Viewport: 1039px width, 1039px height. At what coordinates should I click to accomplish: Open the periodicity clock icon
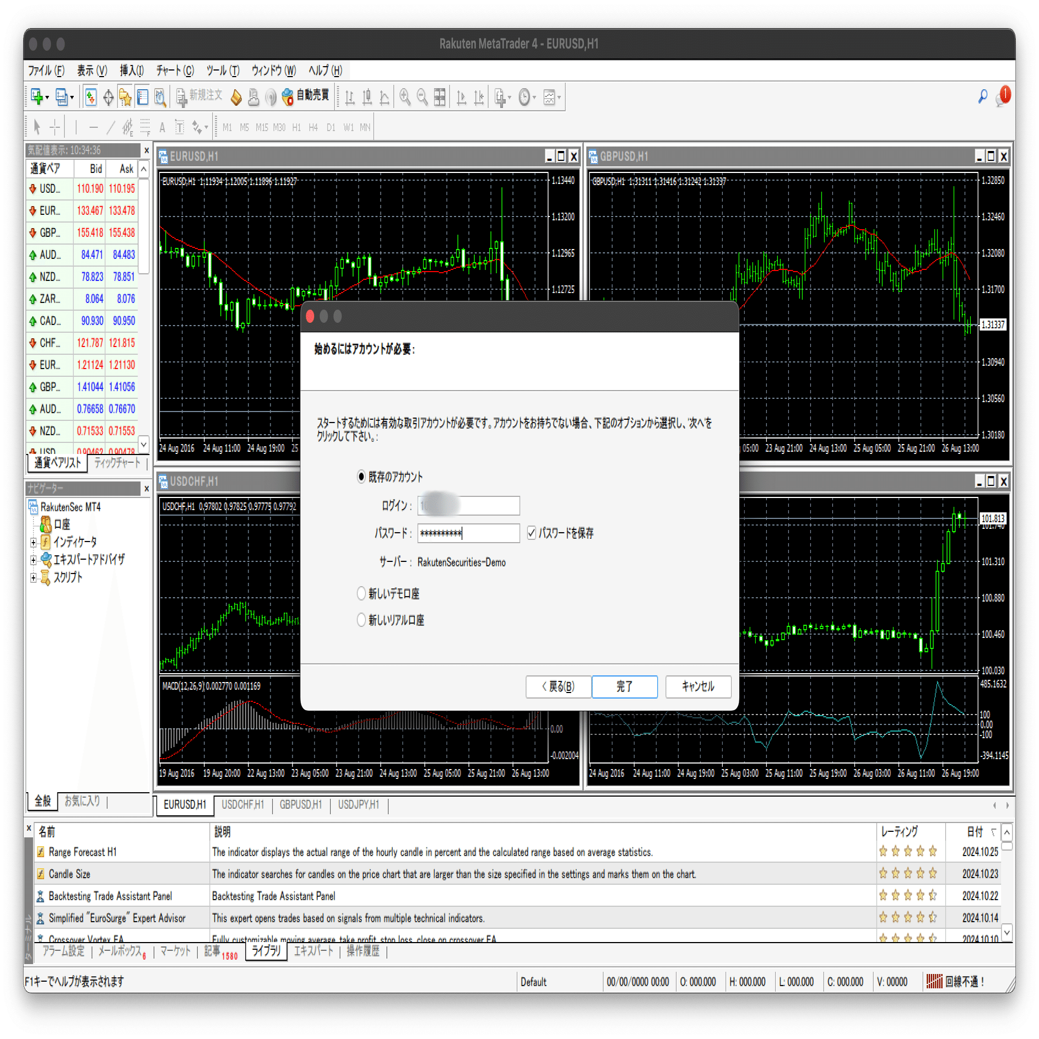tap(524, 98)
